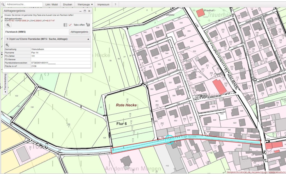Click the list view icon beside Tabs offen
The height and width of the screenshot is (174, 286).
[65, 25]
